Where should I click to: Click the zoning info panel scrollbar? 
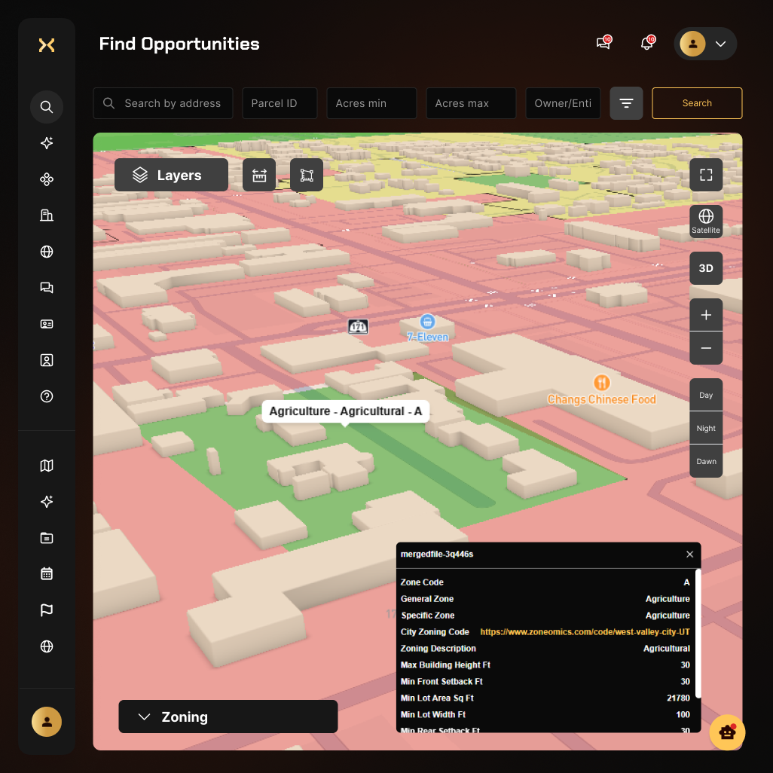point(698,634)
